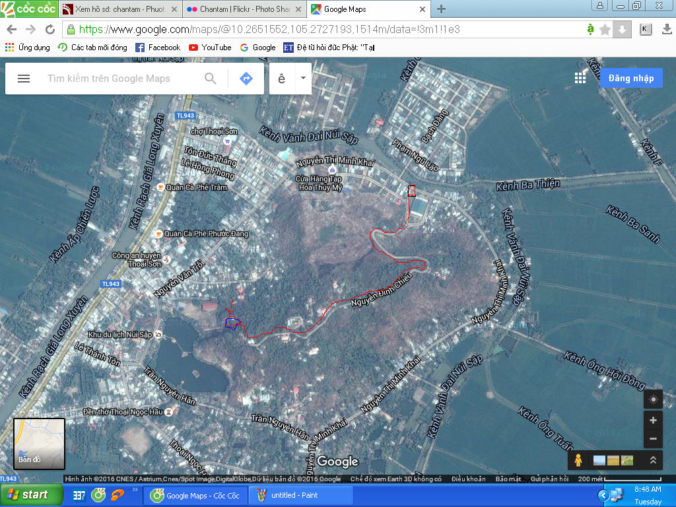Focus the browser address bar URL
This screenshot has height=507, width=676.
[269, 29]
